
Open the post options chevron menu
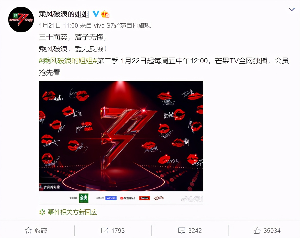pos(292,9)
